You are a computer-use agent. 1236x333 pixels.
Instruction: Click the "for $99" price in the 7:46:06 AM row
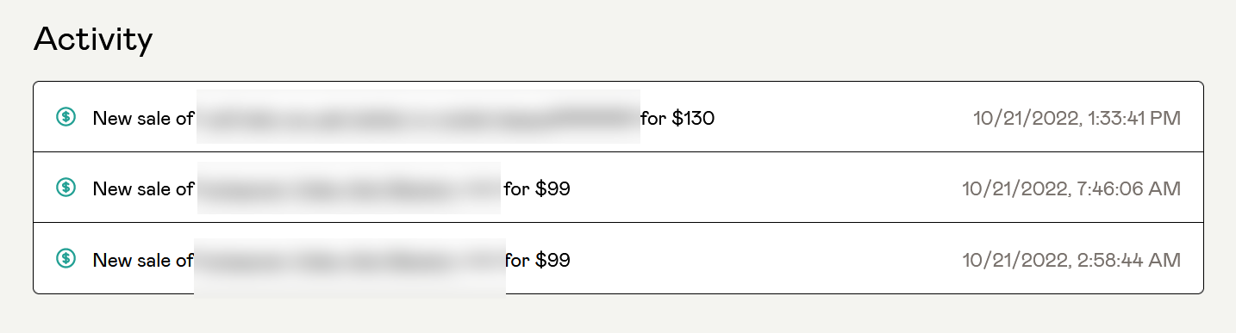click(537, 188)
